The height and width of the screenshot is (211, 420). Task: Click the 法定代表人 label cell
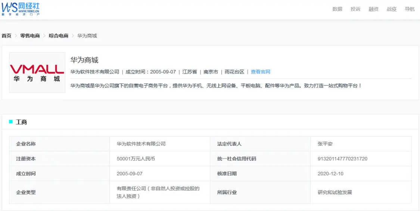pyautogui.click(x=260, y=144)
